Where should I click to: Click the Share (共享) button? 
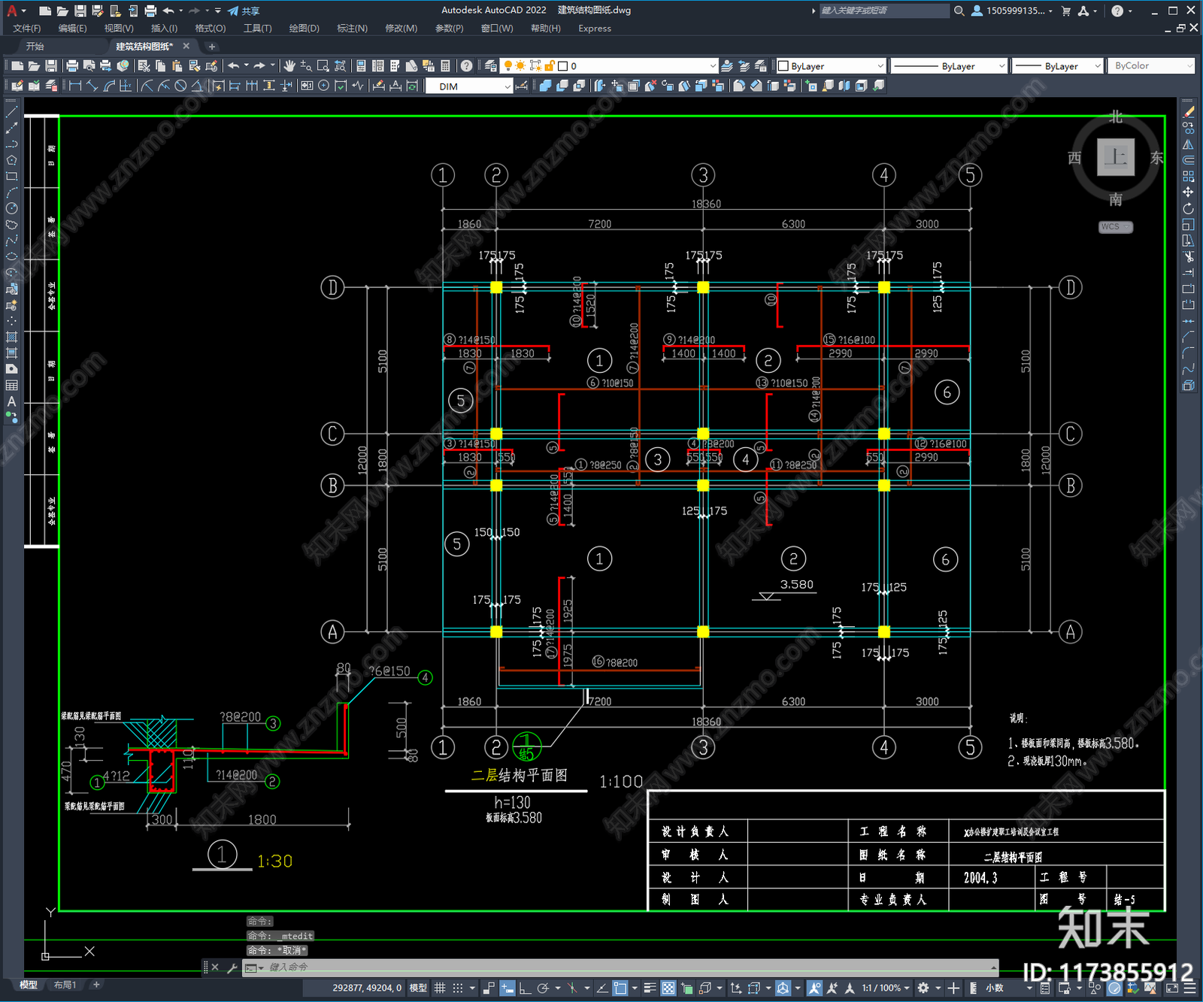pos(244,11)
